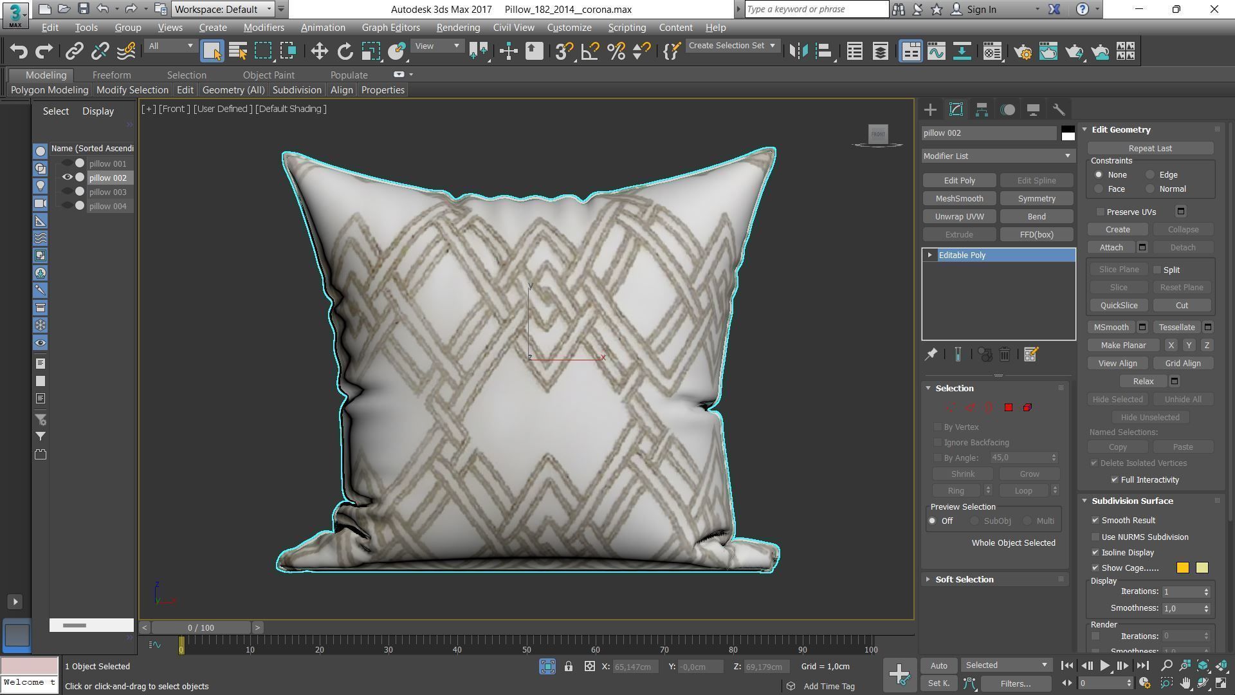Toggle Isoline Display checkbox
Viewport: 1235px width, 695px height.
(x=1095, y=552)
